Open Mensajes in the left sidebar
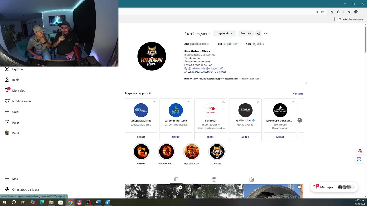Image resolution: width=367 pixels, height=206 pixels. [15, 90]
